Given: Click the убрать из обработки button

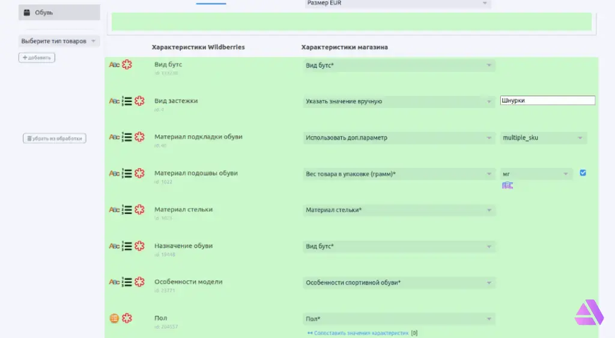Looking at the screenshot, I should [55, 138].
